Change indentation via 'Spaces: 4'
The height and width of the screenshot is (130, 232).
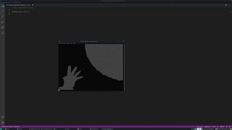[x=207, y=127]
